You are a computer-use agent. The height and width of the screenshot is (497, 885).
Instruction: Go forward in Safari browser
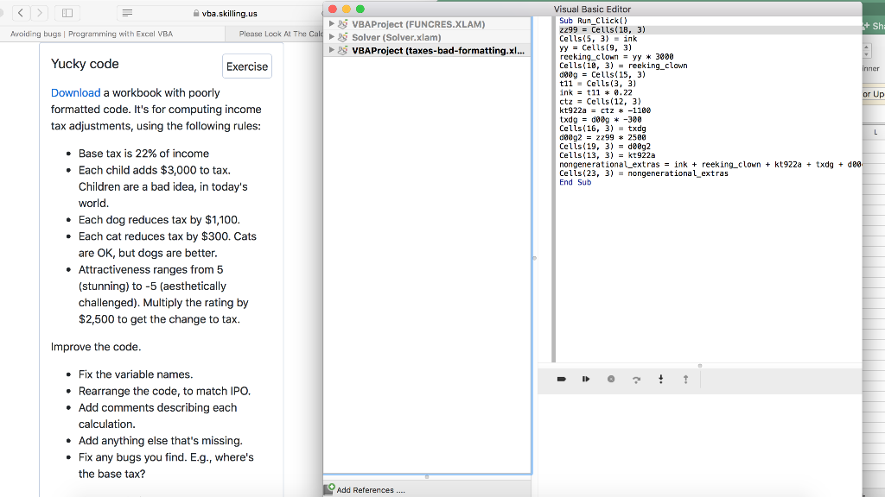(x=40, y=12)
